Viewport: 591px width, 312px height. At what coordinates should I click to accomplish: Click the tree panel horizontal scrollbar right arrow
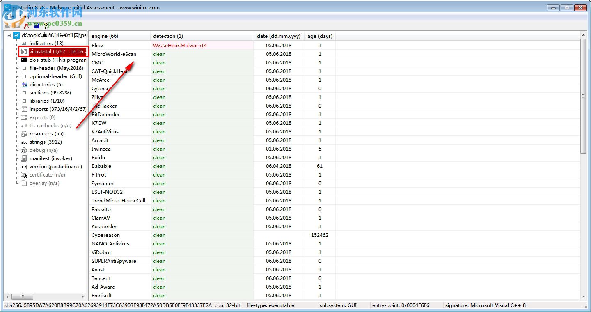click(x=83, y=296)
